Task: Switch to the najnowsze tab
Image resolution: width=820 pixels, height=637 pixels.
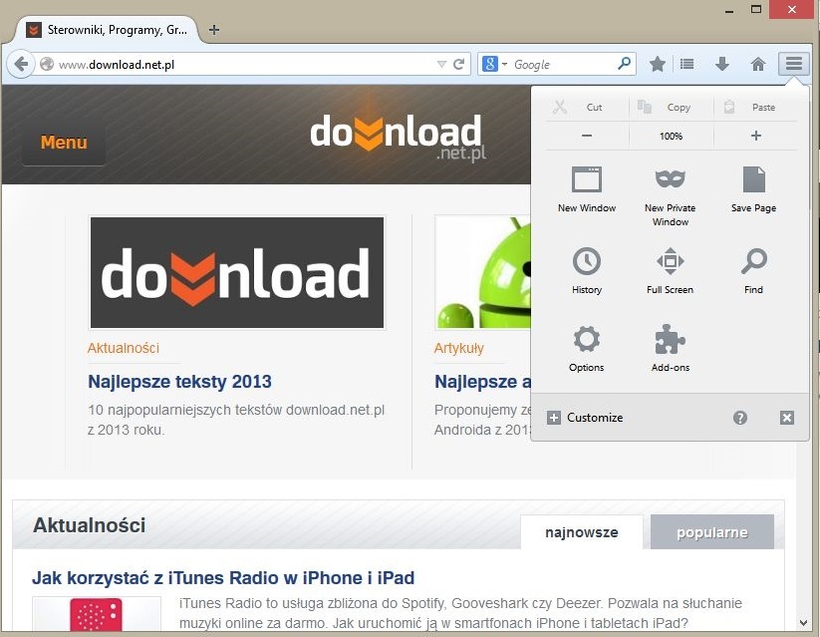Action: coord(582,532)
